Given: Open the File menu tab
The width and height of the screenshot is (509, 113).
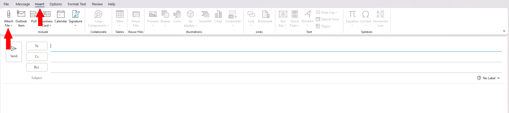Looking at the screenshot, I should tap(6, 4).
